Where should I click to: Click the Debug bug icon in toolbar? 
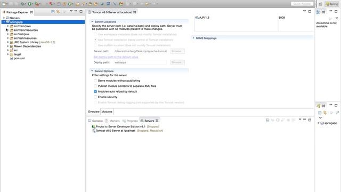(x=22, y=4)
